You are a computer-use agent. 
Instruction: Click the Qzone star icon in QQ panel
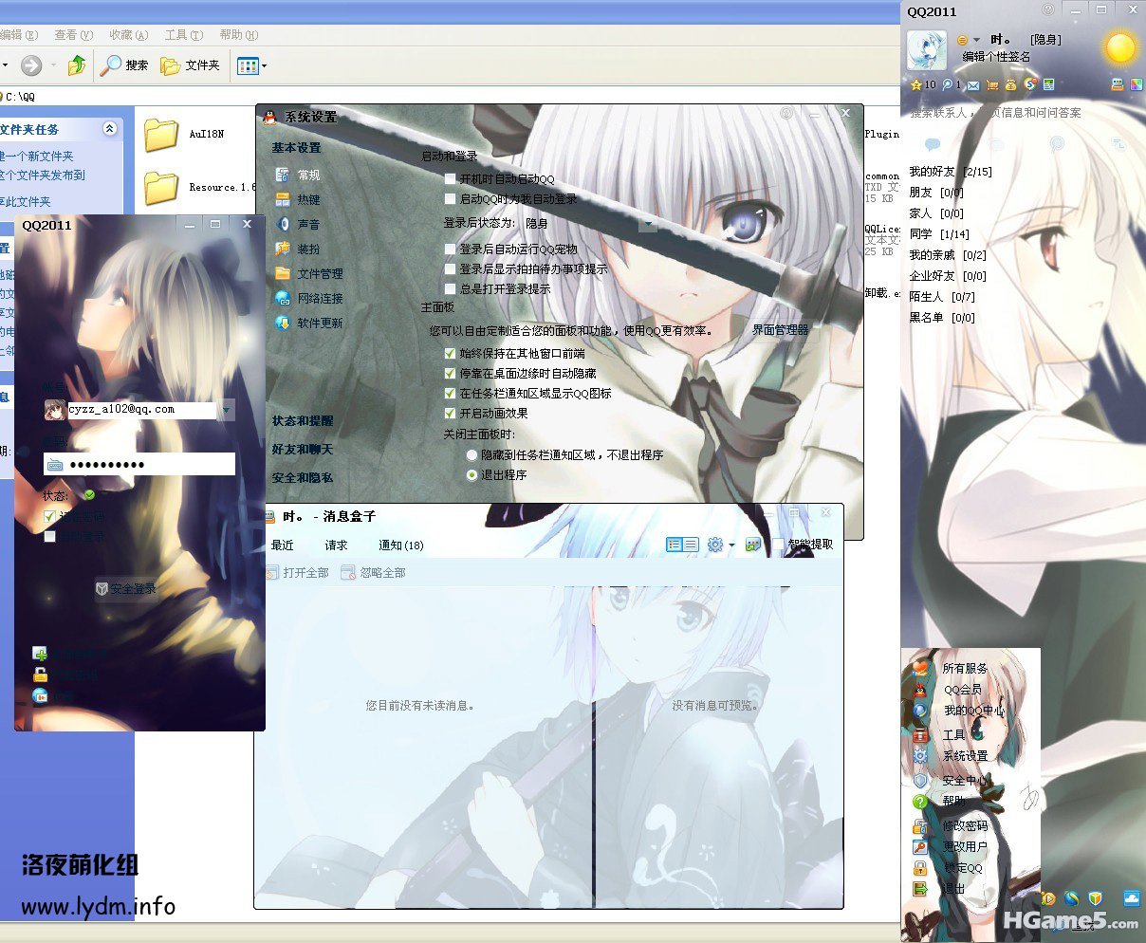click(x=916, y=84)
